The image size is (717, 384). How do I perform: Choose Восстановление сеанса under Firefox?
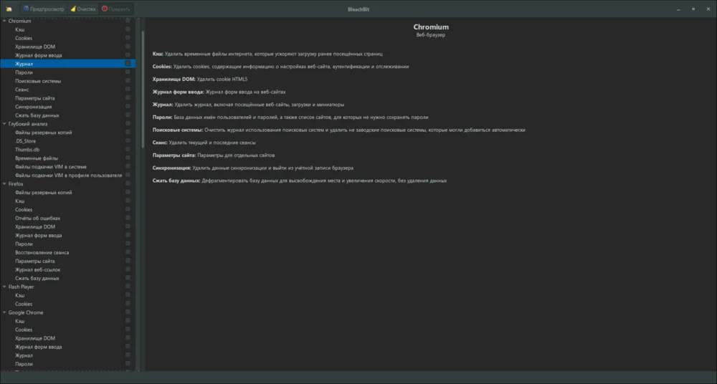42,252
